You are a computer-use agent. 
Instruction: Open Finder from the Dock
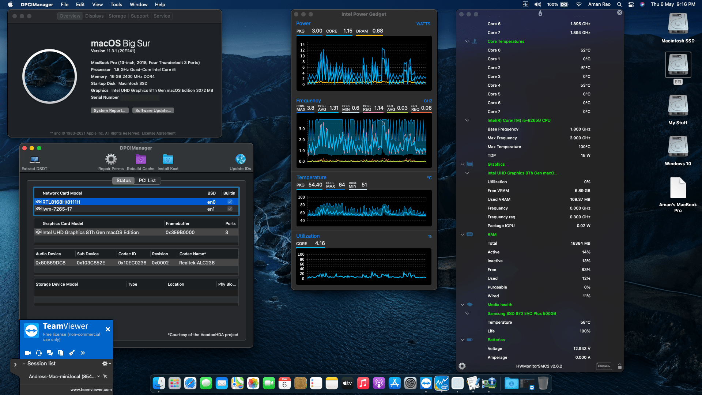coord(159,383)
